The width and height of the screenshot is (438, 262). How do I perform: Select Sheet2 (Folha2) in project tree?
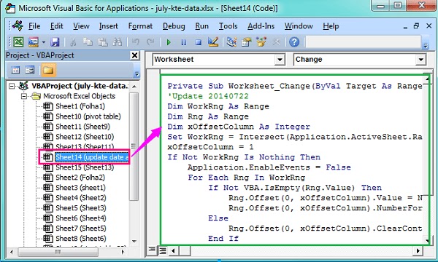click(x=80, y=178)
